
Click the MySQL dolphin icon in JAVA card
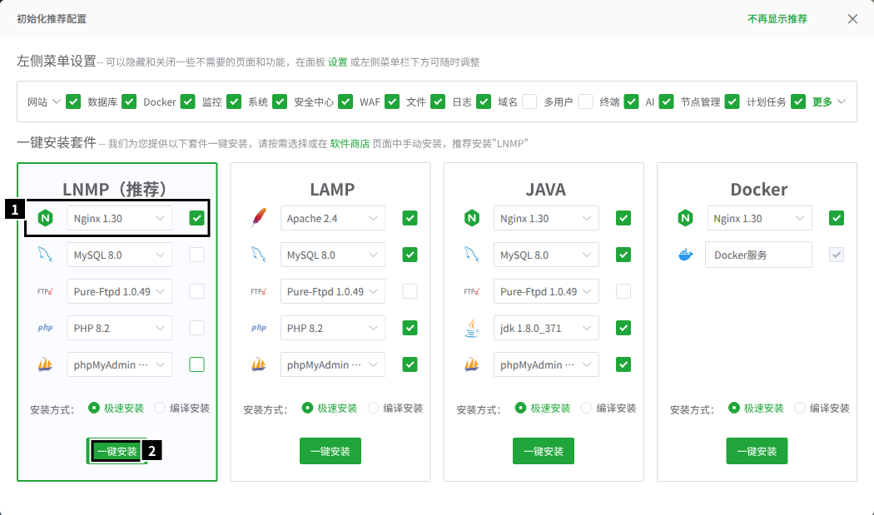tap(472, 255)
